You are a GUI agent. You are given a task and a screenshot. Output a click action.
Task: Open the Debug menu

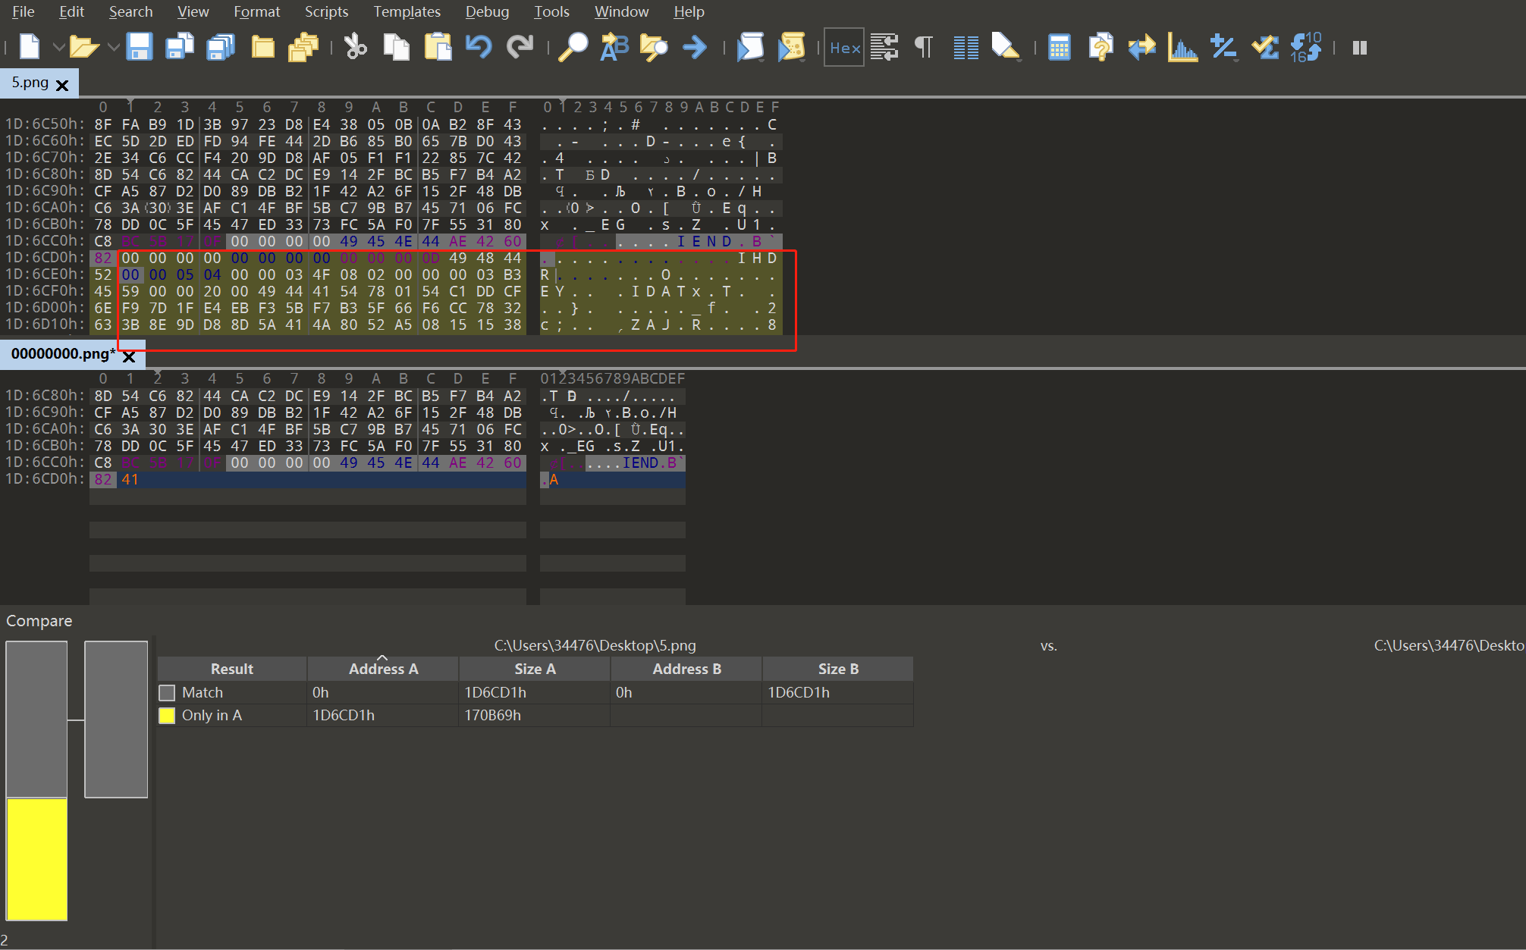pyautogui.click(x=487, y=11)
